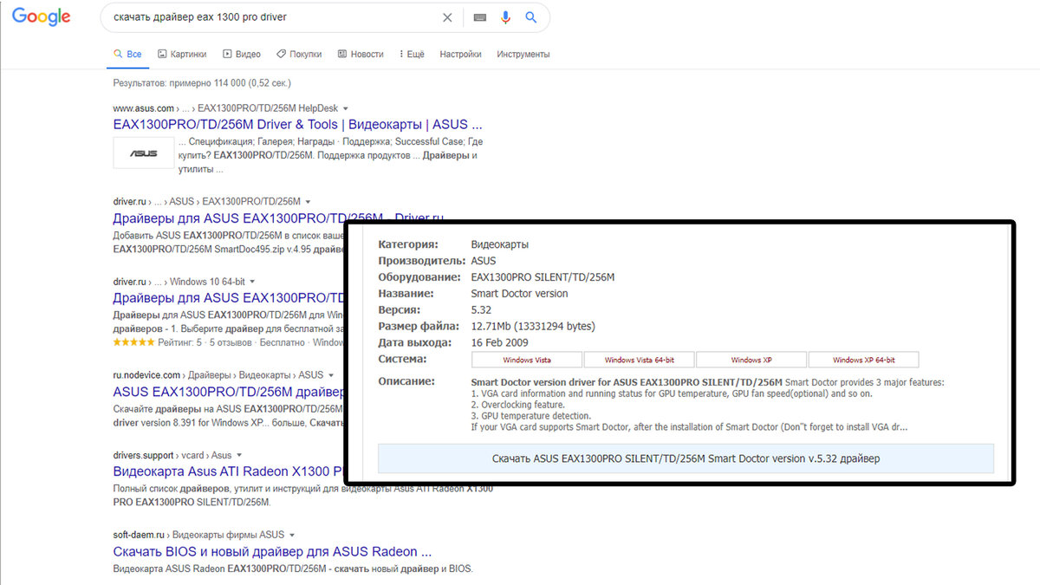Click the file size value 12.71Mb

(x=533, y=327)
